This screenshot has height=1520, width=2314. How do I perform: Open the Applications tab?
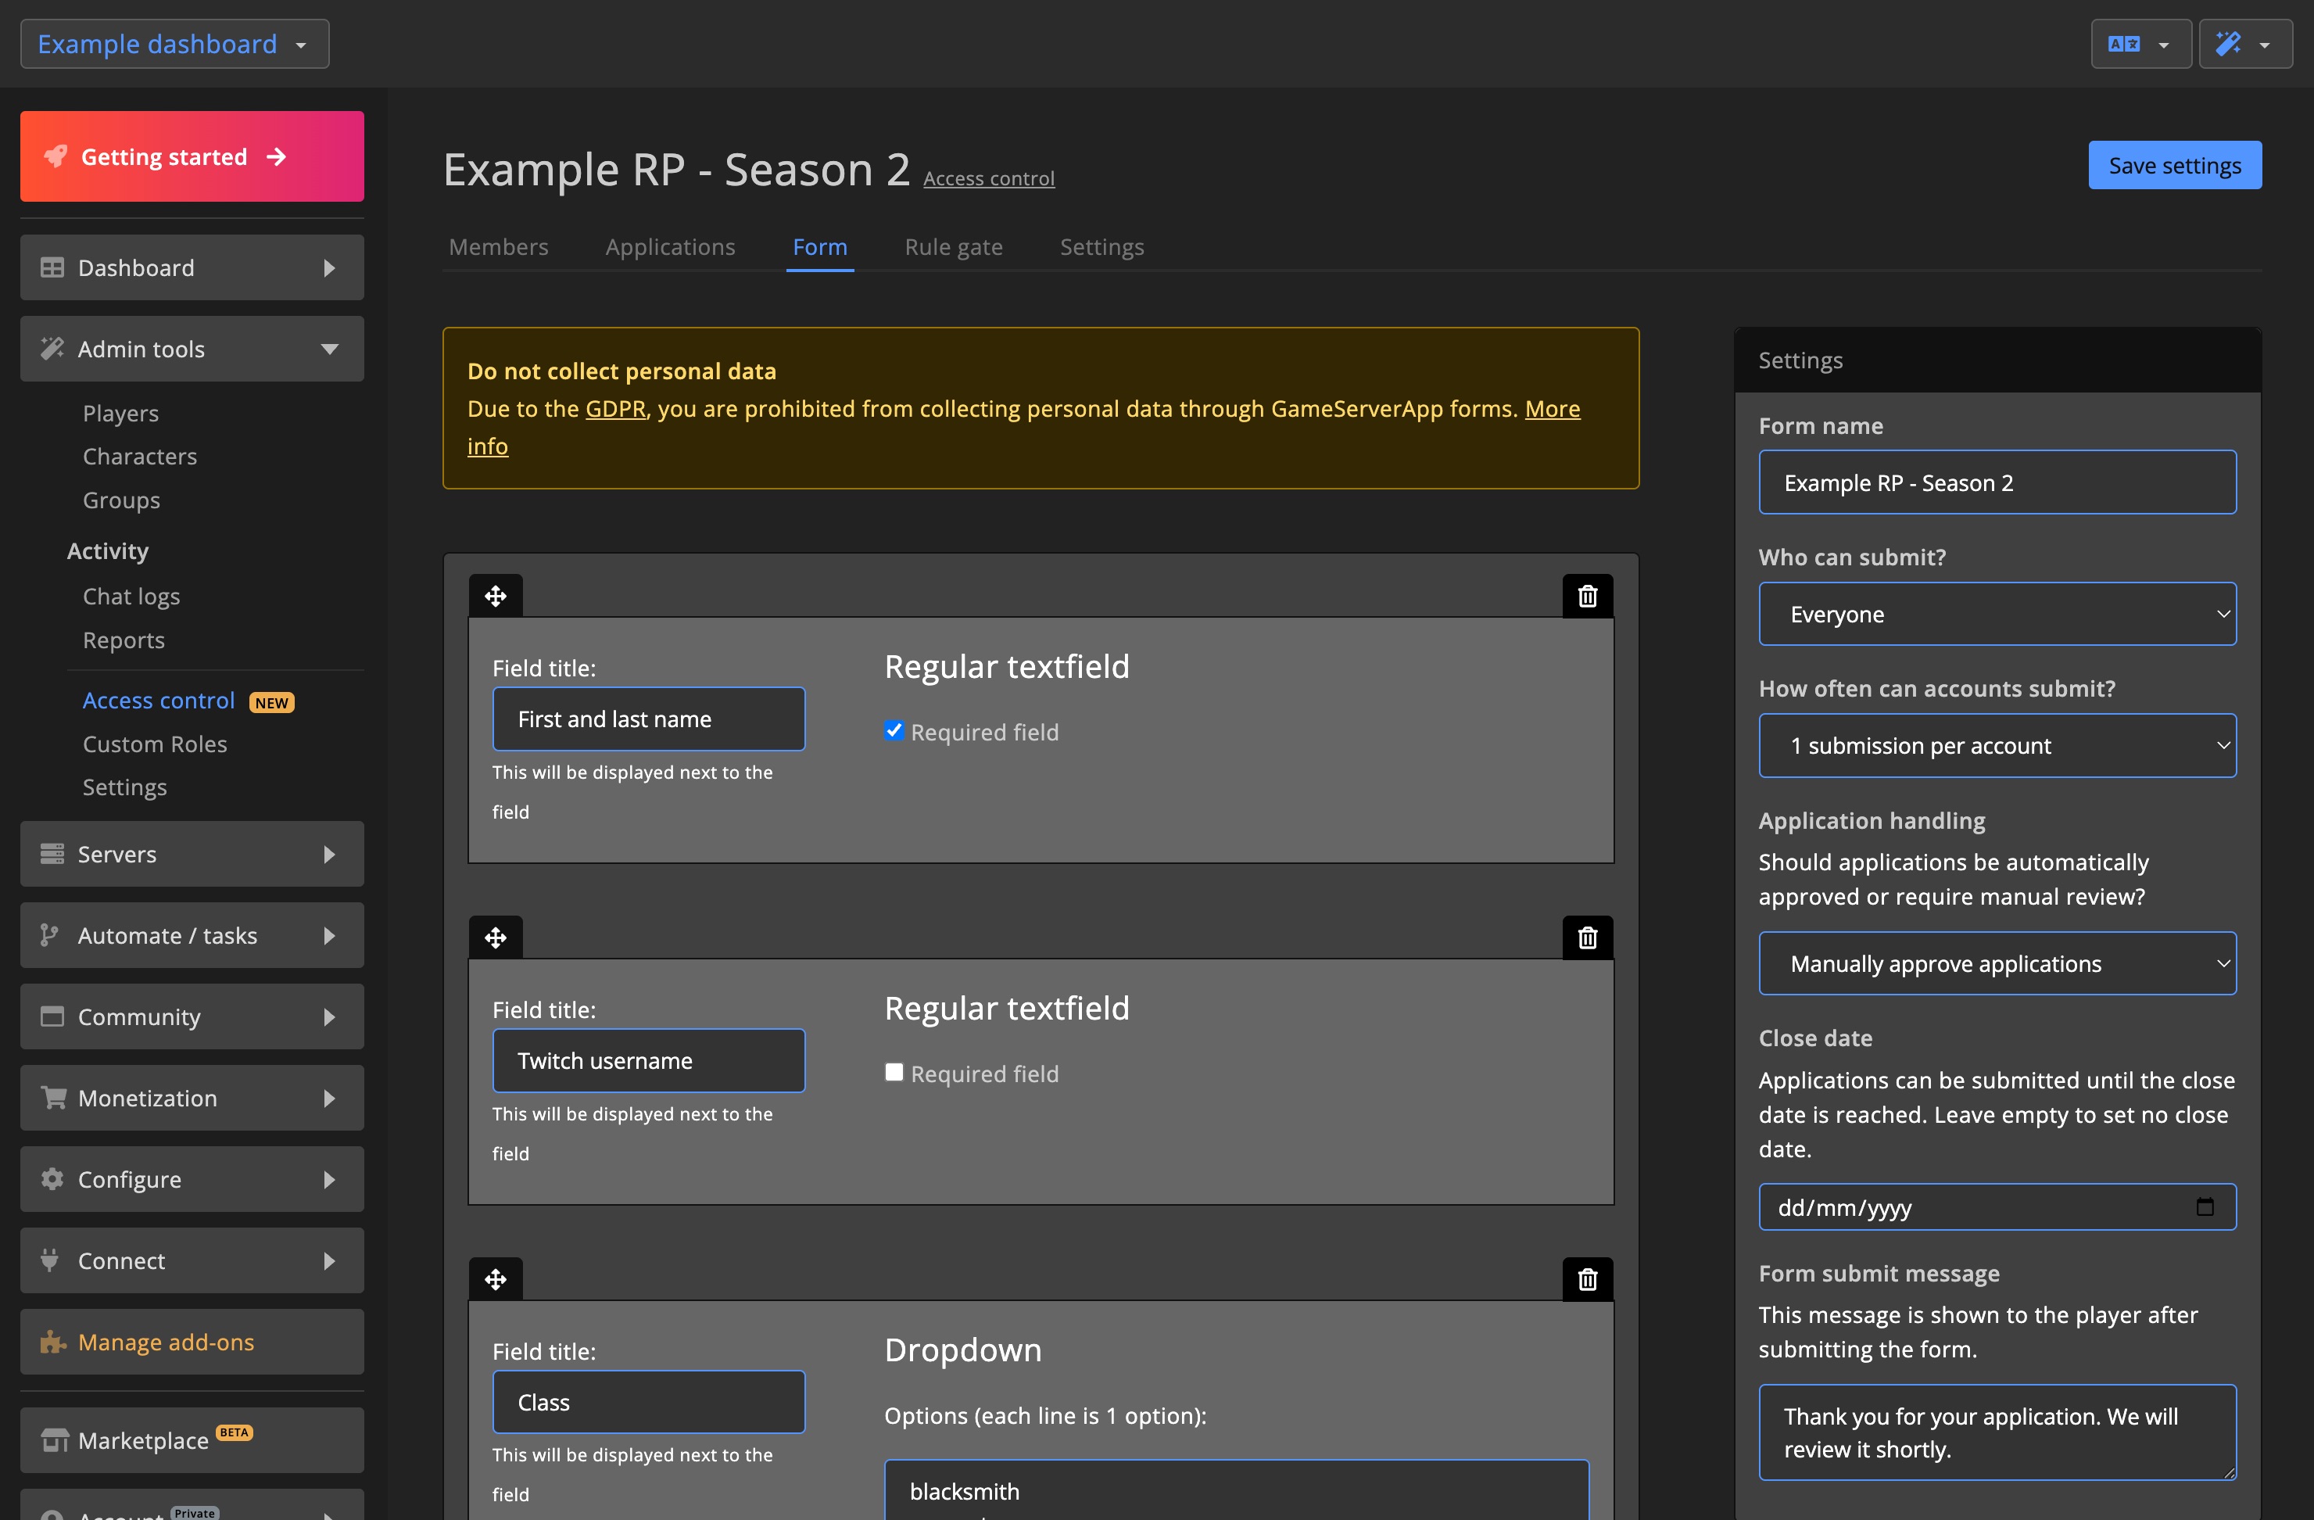670,247
